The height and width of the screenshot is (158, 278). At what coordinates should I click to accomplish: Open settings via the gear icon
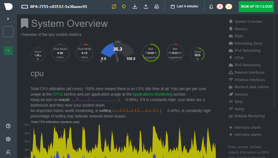pyautogui.click(x=8, y=139)
